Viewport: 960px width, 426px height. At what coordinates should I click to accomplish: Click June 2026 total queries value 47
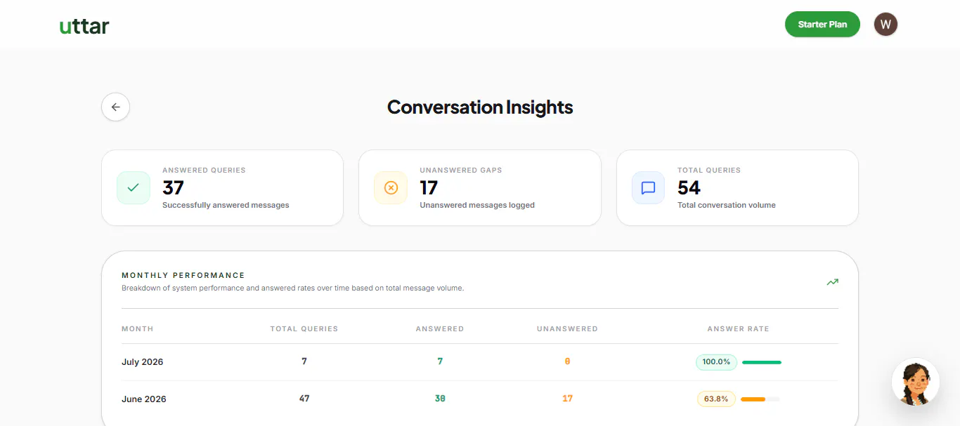click(304, 399)
